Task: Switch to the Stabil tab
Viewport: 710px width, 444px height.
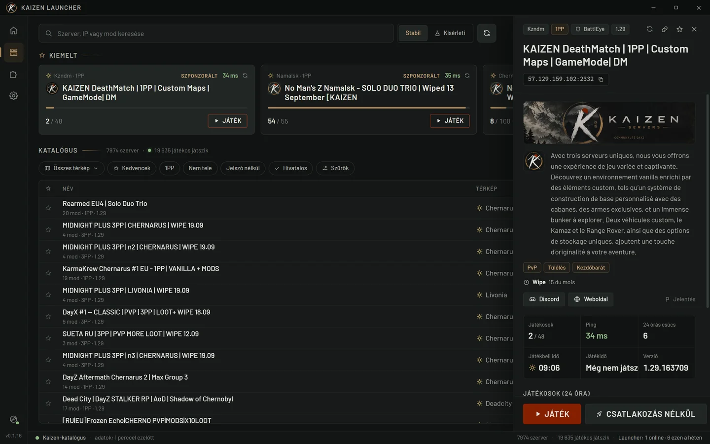Action: click(413, 33)
